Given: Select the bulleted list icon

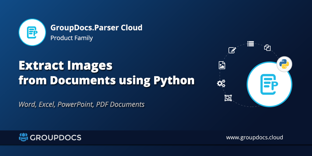Looking at the screenshot, I should pyautogui.click(x=250, y=44).
